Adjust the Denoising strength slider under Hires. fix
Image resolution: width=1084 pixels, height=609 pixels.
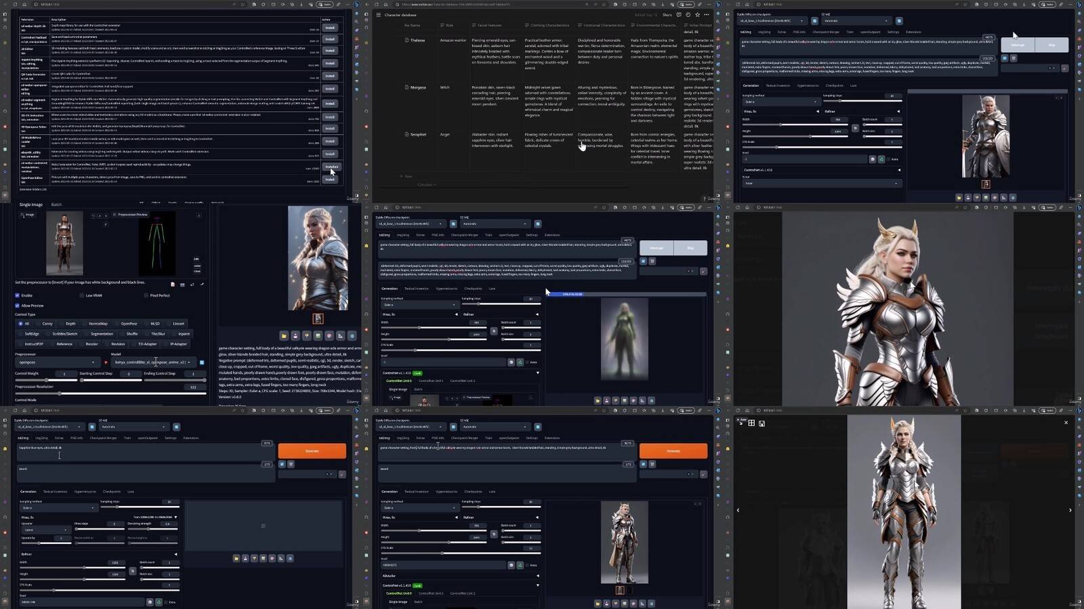[x=152, y=530]
